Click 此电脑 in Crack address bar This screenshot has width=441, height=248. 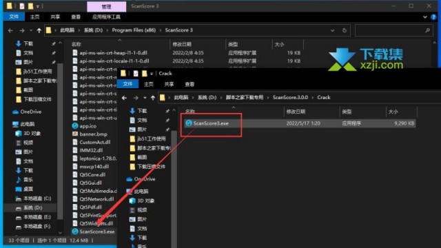tap(181, 97)
